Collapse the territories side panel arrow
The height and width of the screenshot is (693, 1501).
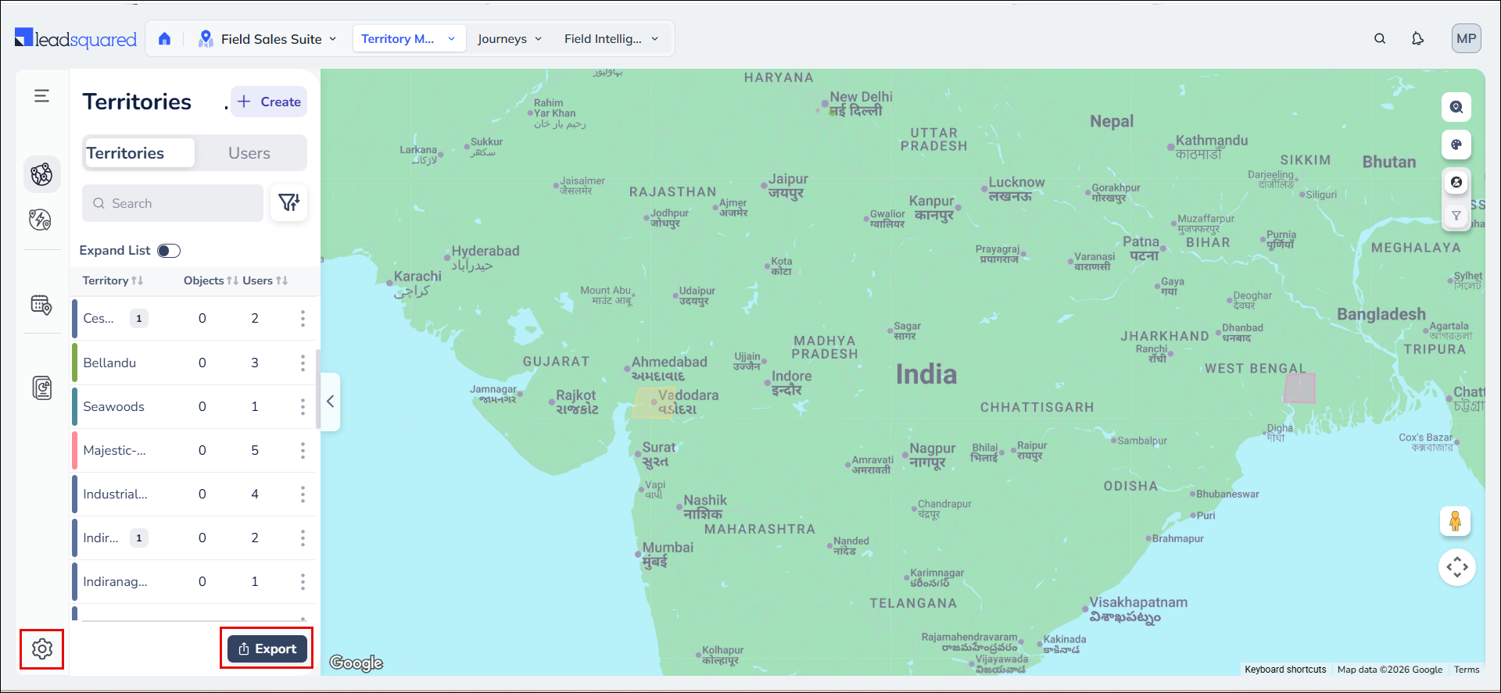(x=331, y=402)
